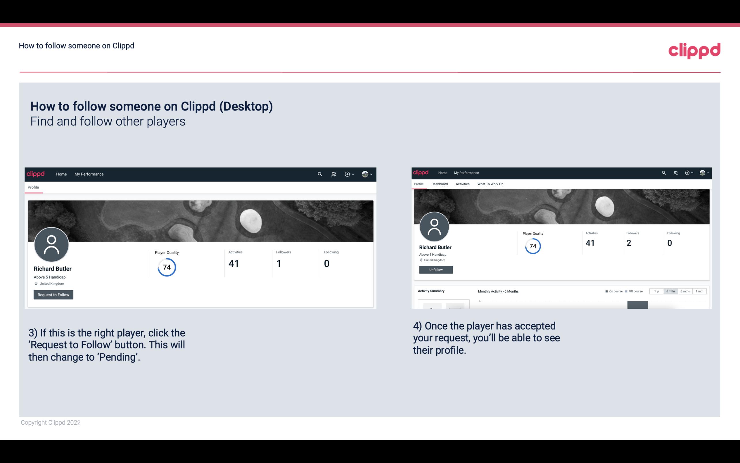Select the 'What To Work On' tab
Viewport: 740px width, 463px height.
[490, 184]
